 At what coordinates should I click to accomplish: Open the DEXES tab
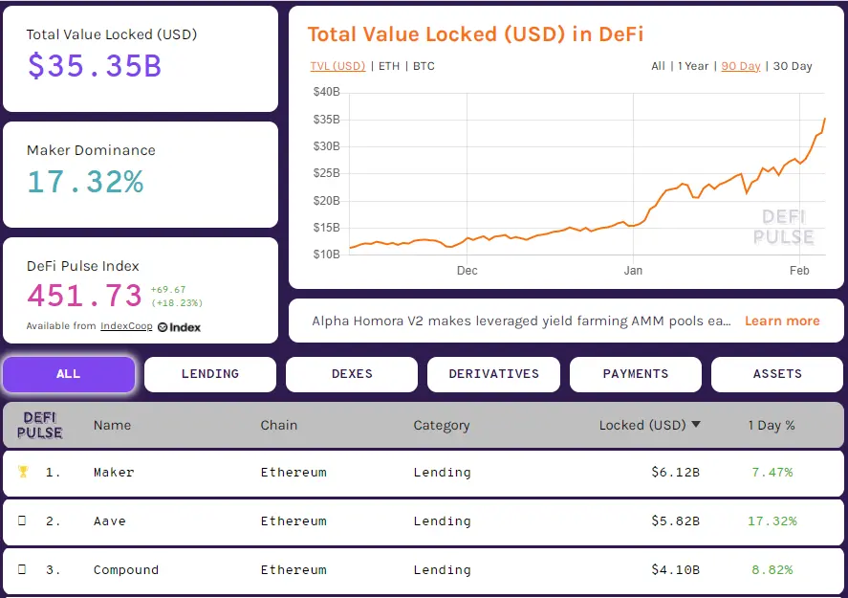tap(352, 374)
